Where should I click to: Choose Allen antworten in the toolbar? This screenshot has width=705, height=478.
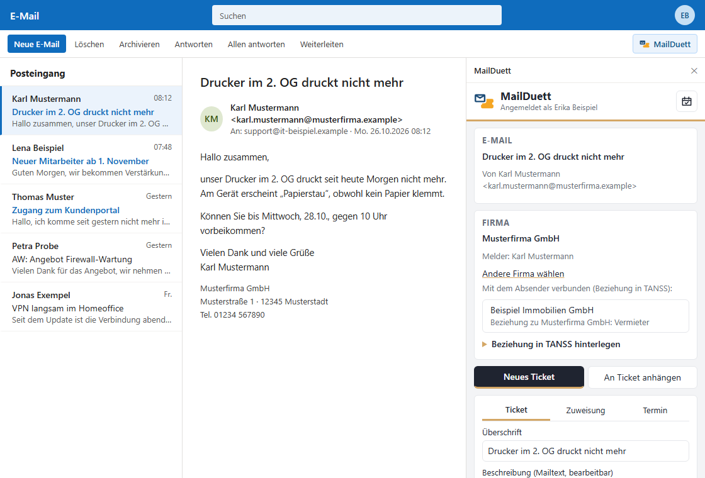[x=256, y=44]
